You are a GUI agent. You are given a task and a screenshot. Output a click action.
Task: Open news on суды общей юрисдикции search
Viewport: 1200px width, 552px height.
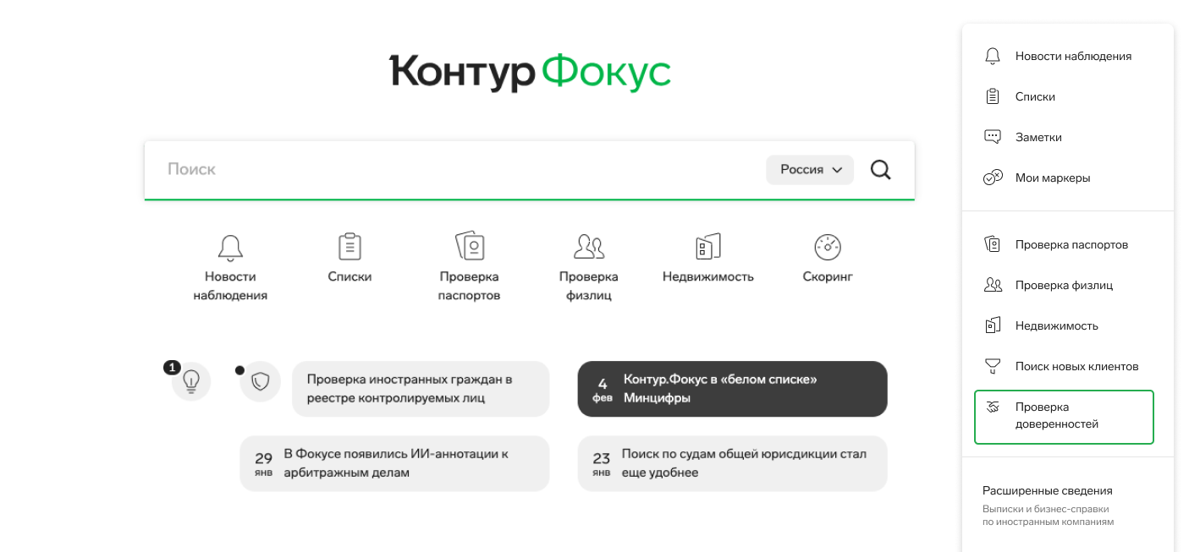point(732,463)
